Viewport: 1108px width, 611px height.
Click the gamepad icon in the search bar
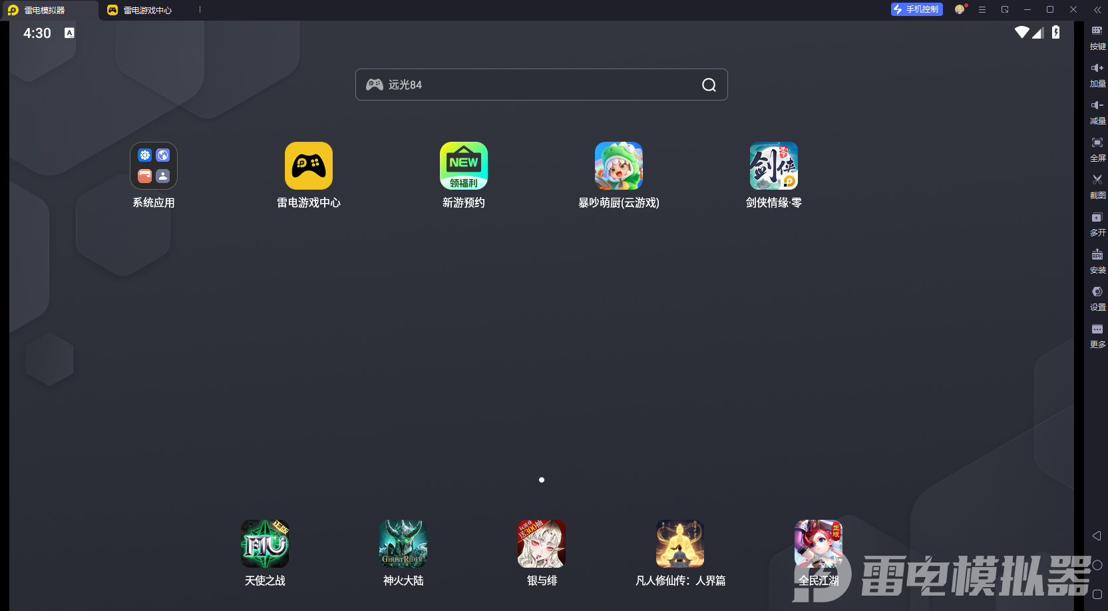pos(375,85)
